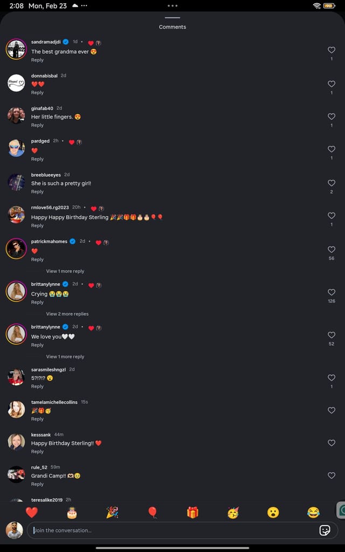This screenshot has width=345, height=552.
Task: Tap the gift box quick emoji
Action: (192, 512)
